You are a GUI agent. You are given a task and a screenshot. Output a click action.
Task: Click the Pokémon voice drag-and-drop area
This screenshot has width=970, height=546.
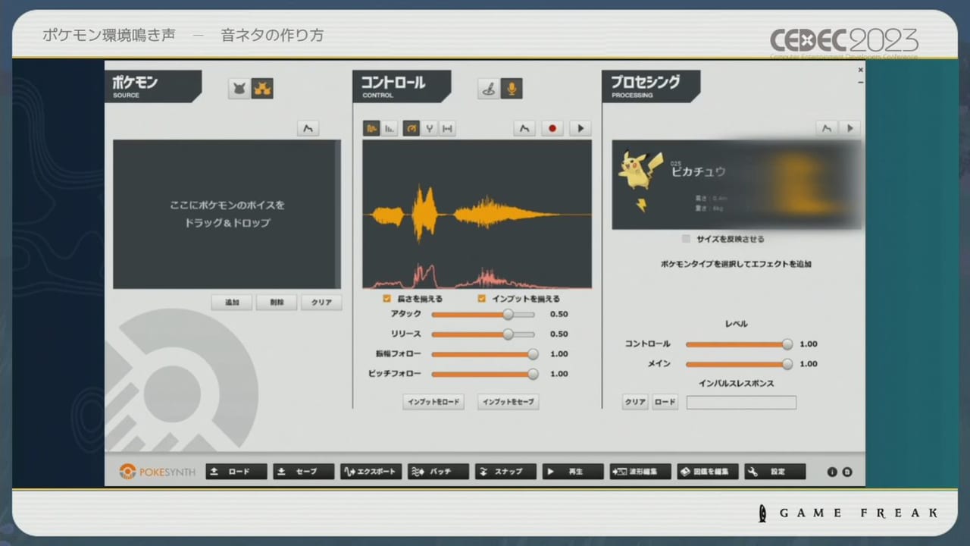[226, 215]
